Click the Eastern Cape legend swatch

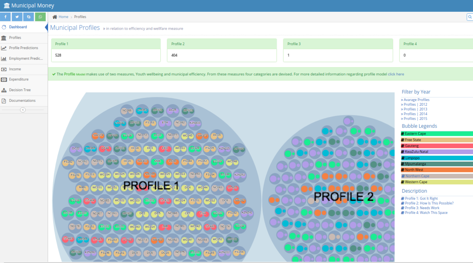coord(437,134)
